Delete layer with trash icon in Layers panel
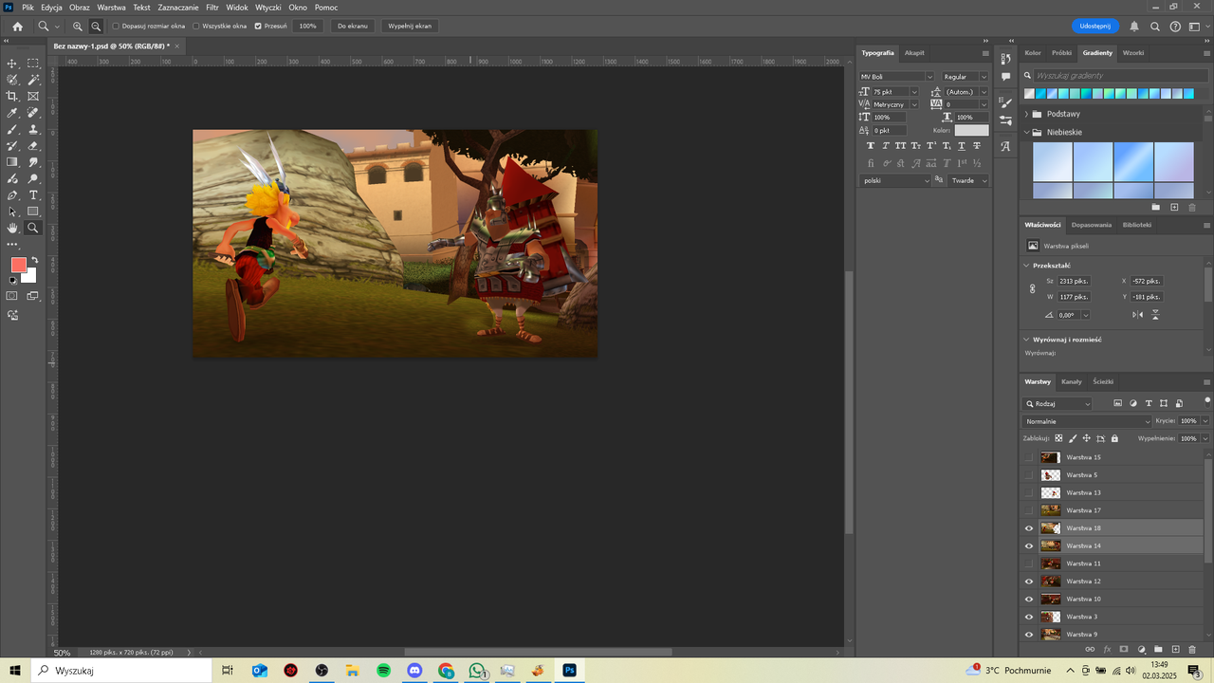1214x683 pixels. 1192,650
